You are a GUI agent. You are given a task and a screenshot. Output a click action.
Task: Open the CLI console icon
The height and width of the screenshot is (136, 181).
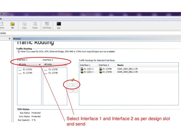pos(59,26)
